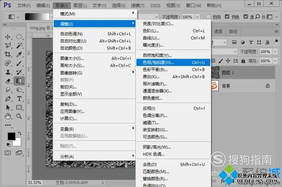Select the Horizontal Type tool
Screen dimensions: 282x187
tap(19, 98)
